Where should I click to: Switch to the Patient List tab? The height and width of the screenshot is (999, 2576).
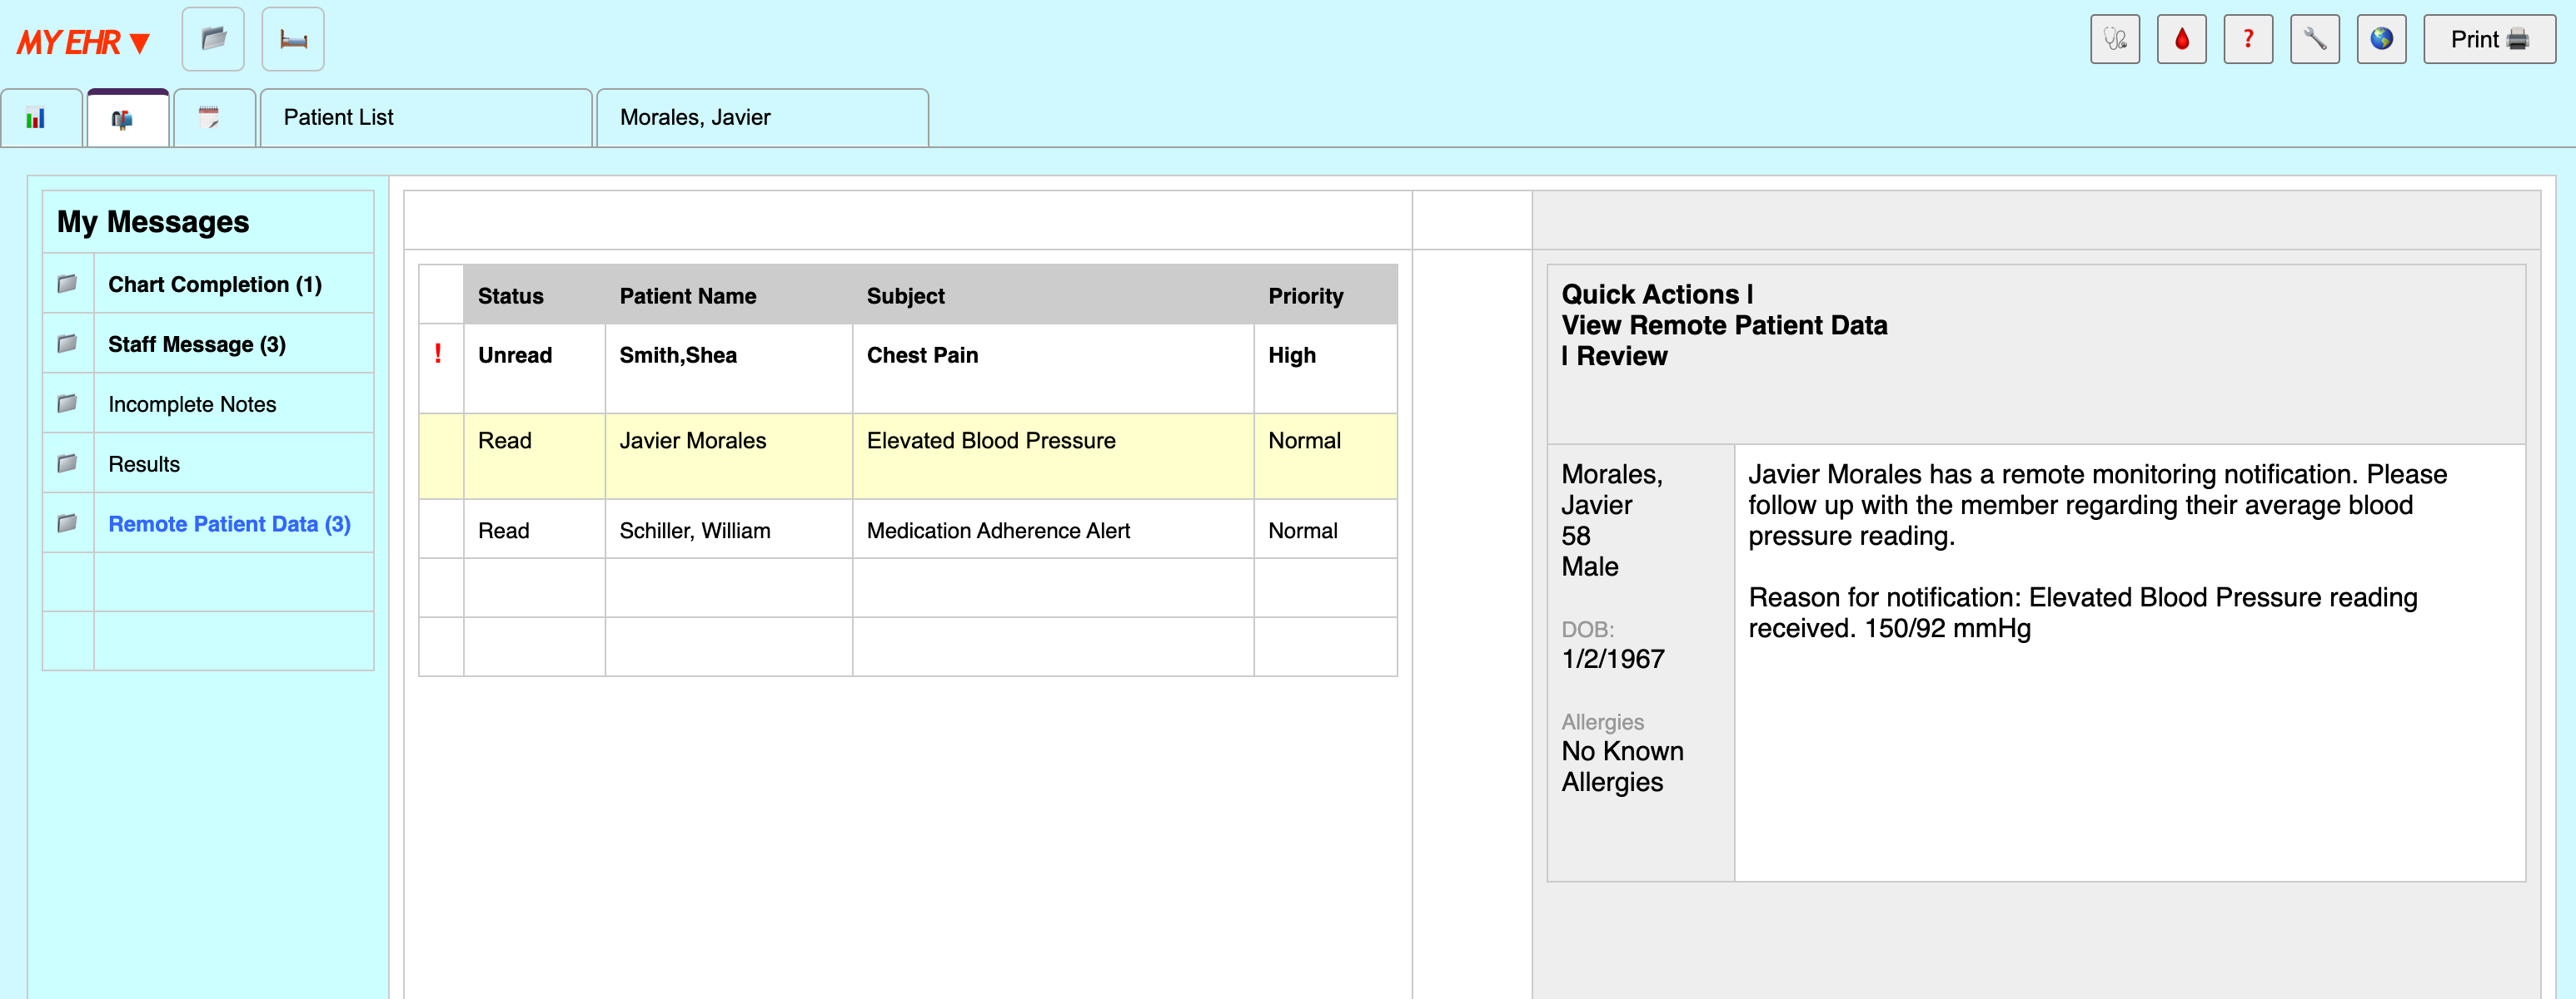click(x=339, y=118)
